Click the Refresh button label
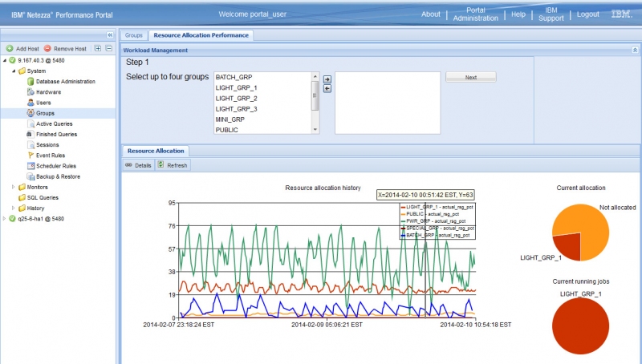642x364 pixels. click(177, 165)
